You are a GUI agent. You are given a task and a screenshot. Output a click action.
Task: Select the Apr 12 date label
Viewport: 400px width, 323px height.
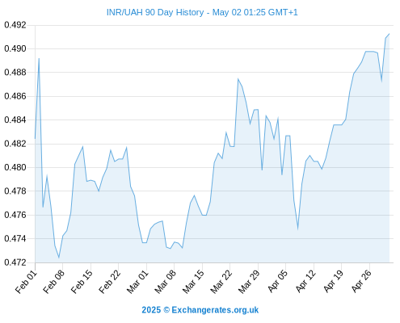305,282
